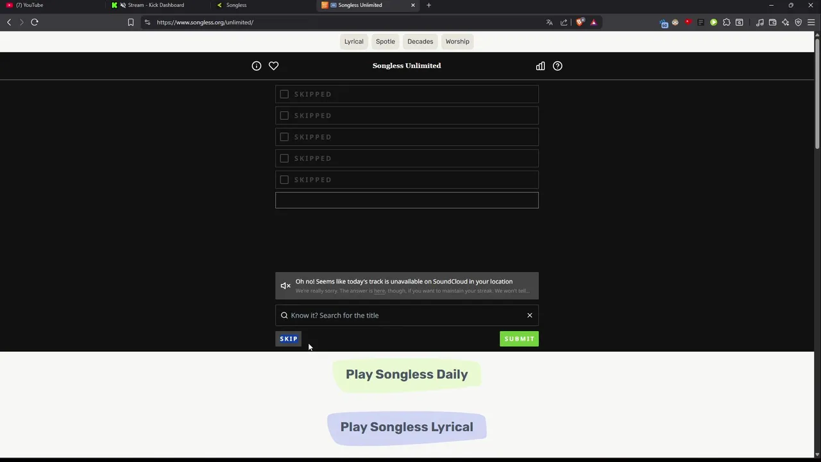Click the green play extension icon

(713, 22)
